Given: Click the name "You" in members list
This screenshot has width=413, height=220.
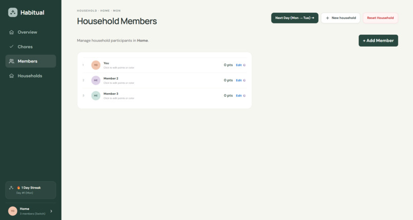Looking at the screenshot, I should pos(106,63).
